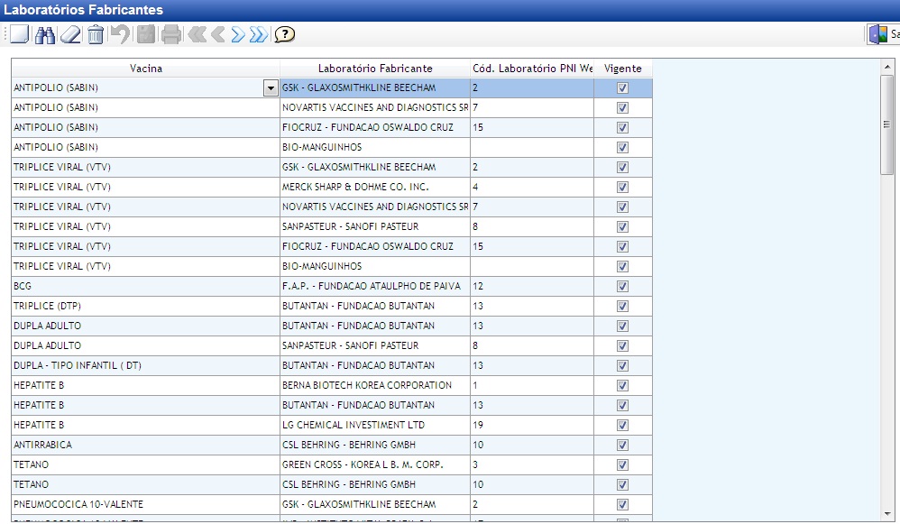This screenshot has height=524, width=900.
Task: Click the scrollbar down arrow
Action: tap(887, 514)
